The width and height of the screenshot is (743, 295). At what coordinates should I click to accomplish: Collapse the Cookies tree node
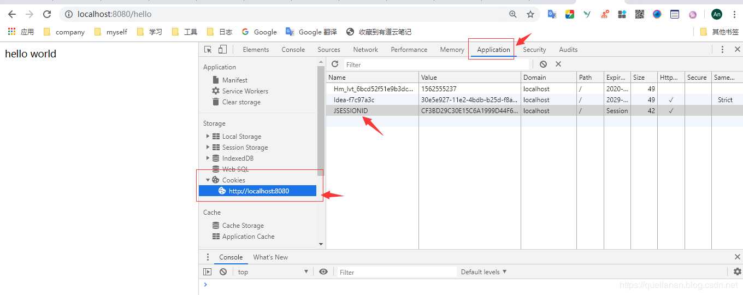(x=208, y=180)
